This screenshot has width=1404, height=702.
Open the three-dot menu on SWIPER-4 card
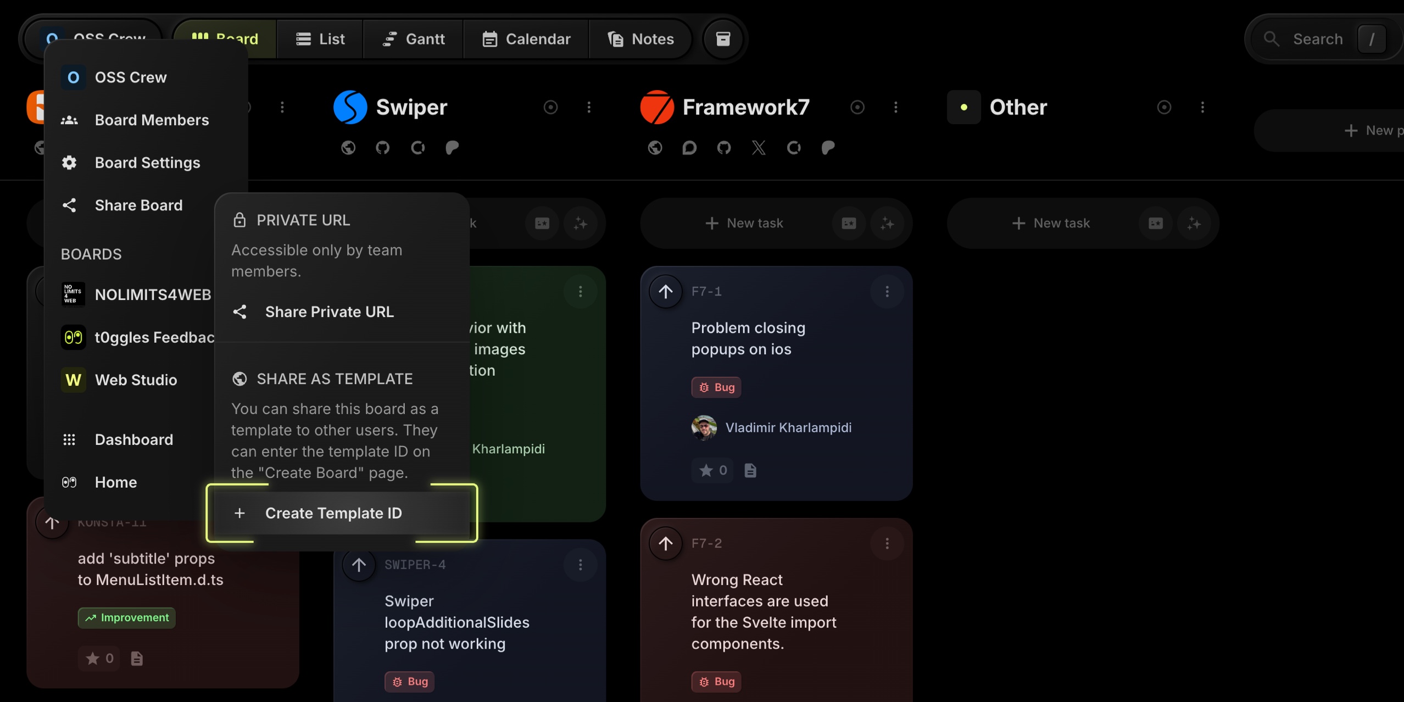pos(580,565)
